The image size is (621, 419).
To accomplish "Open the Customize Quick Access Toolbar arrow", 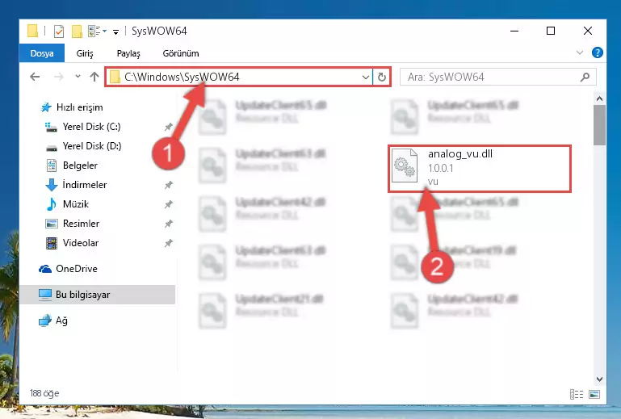I will (x=115, y=31).
